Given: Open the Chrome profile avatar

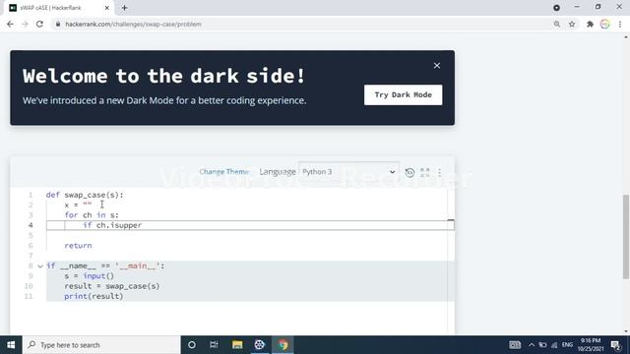Looking at the screenshot, I should click(605, 24).
